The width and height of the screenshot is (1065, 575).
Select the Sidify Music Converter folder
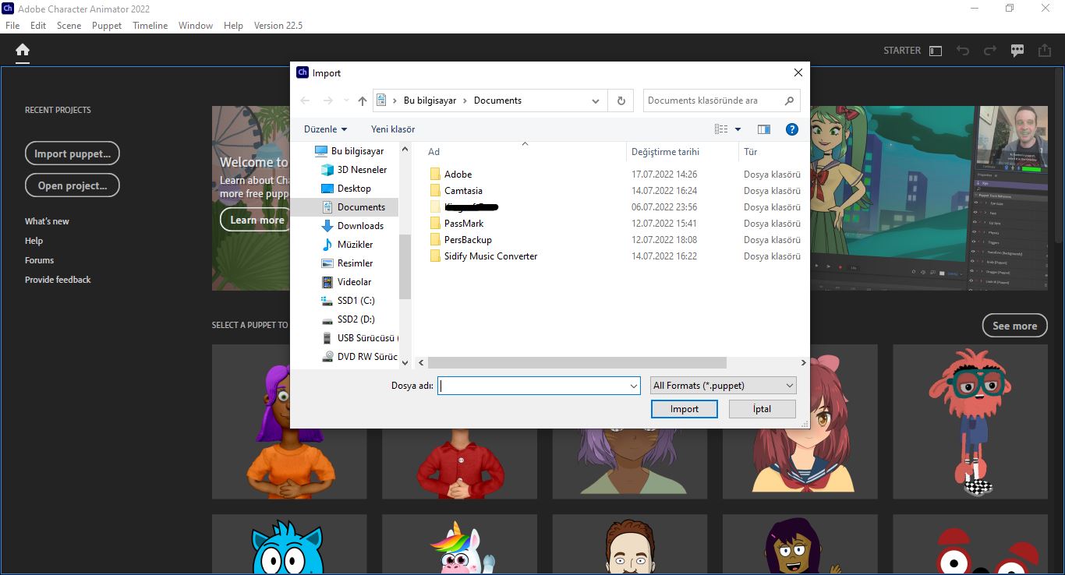pyautogui.click(x=490, y=256)
